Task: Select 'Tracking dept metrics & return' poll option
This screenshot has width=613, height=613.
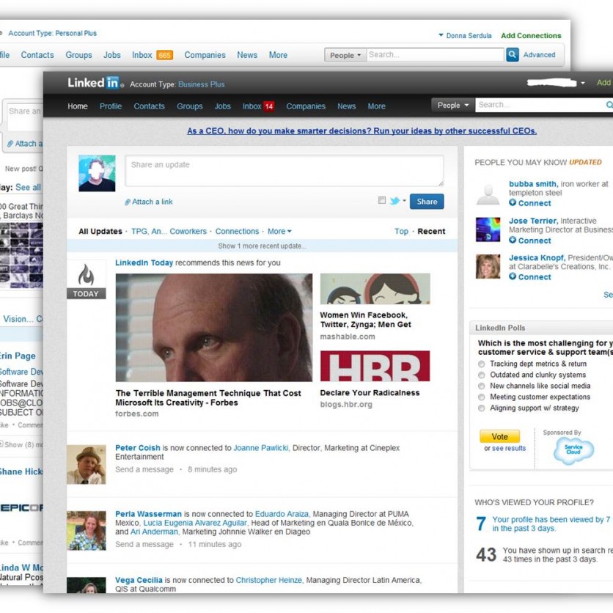Action: point(482,364)
